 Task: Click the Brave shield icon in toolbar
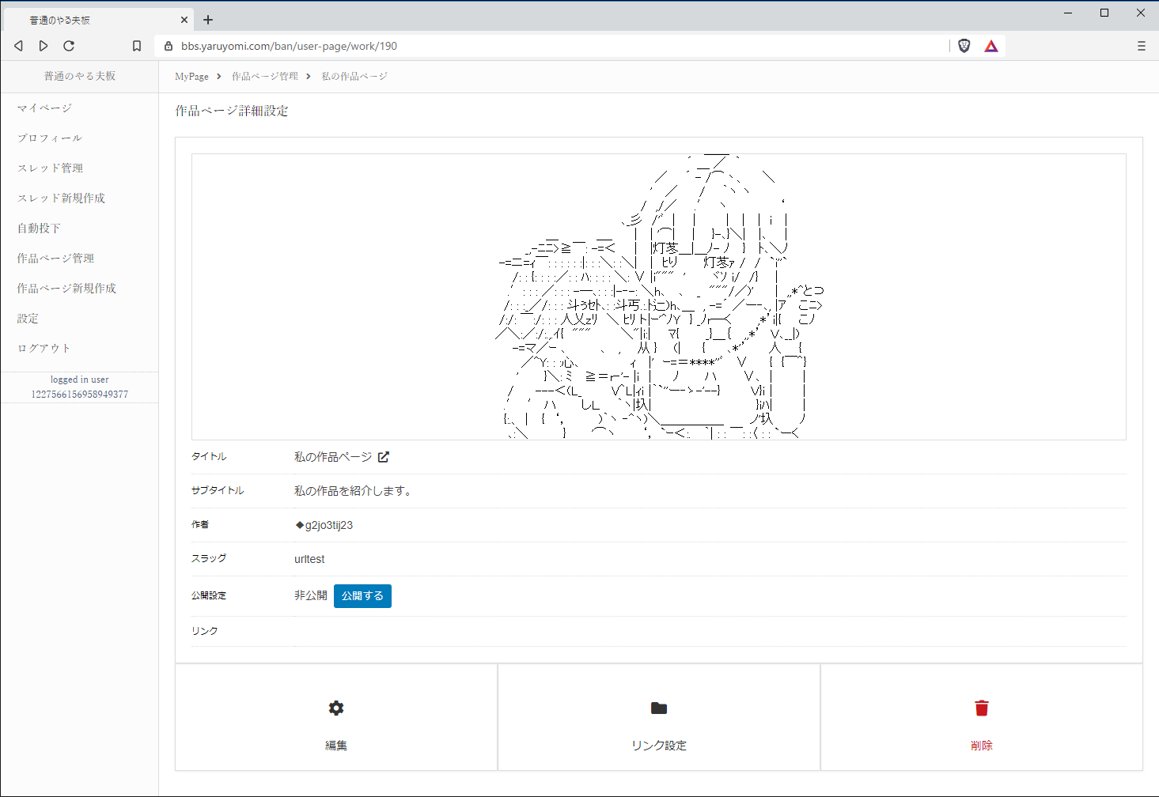(964, 46)
